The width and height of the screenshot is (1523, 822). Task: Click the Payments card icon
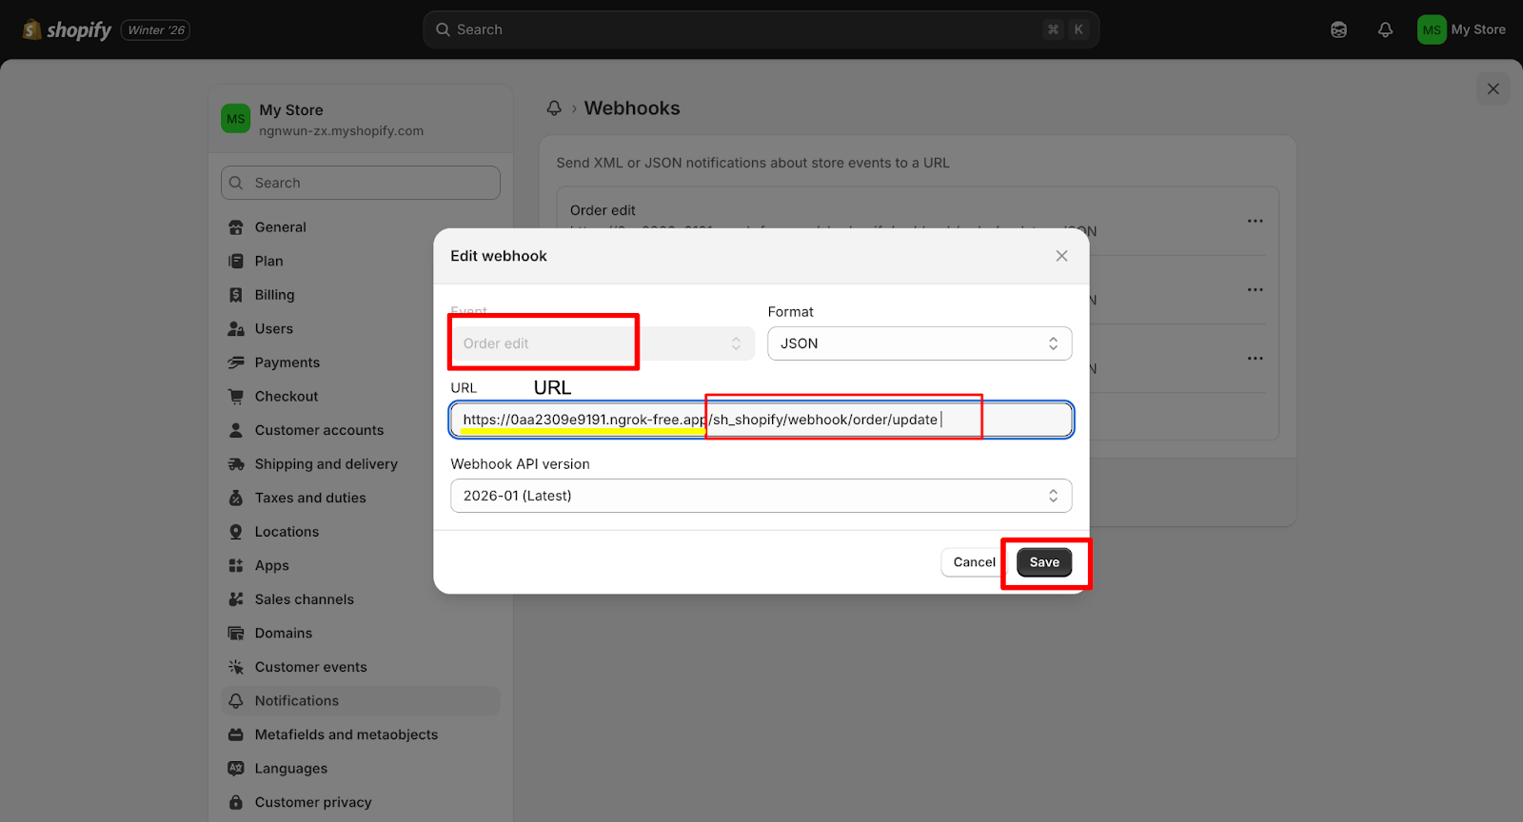coord(236,362)
